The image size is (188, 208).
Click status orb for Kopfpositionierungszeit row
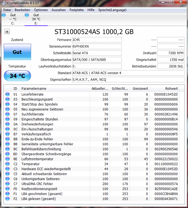7,189
